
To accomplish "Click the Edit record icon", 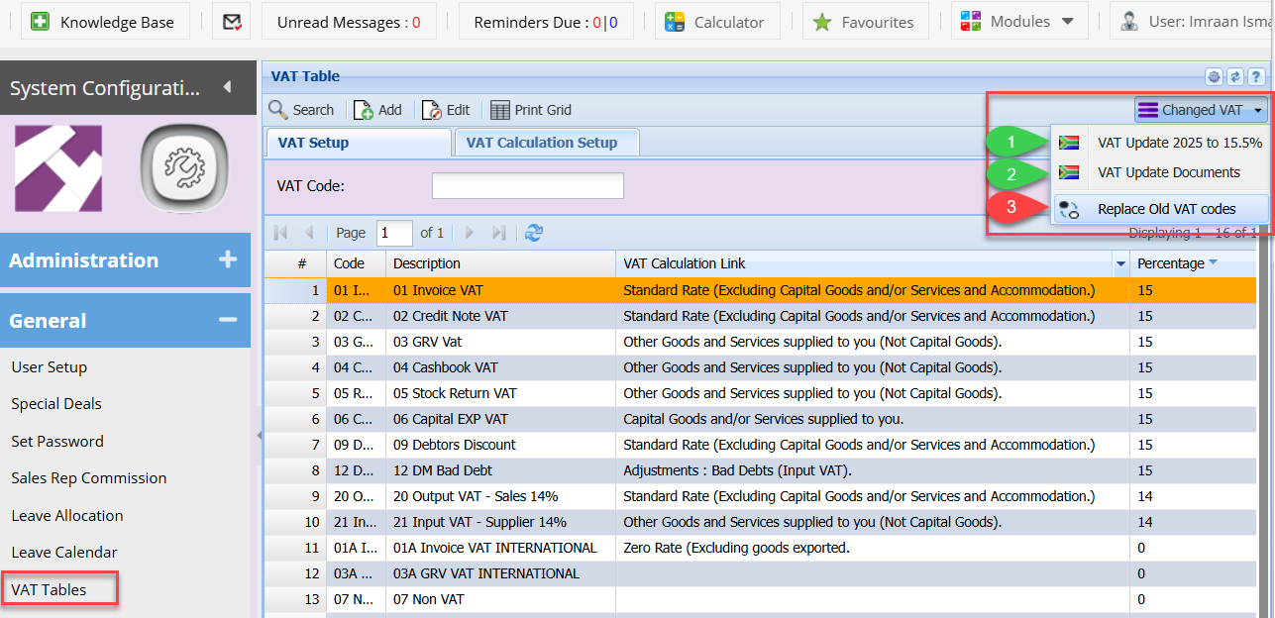I will click(x=431, y=110).
